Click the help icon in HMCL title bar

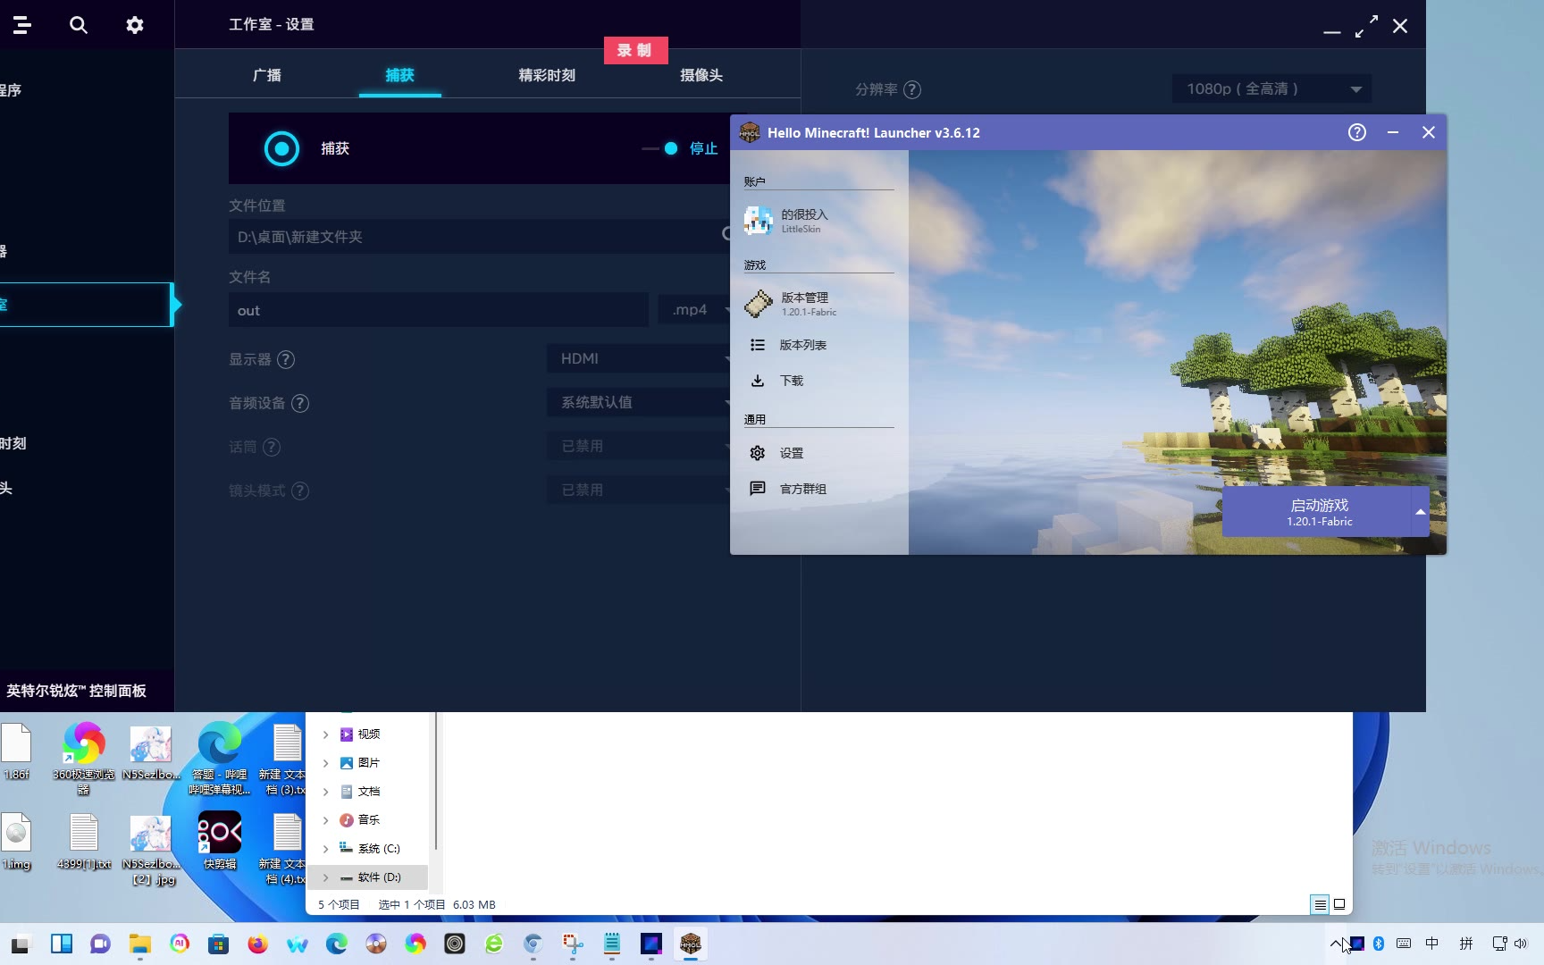1357,132
